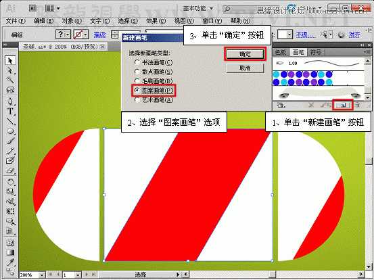This screenshot has width=374, height=280.
Task: Open the Select Similar Objects dropdown arrow
Action: [x=331, y=34]
